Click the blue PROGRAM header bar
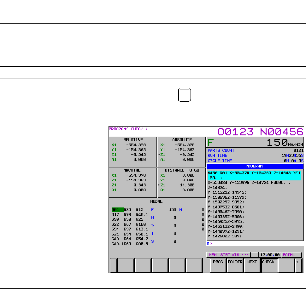Image resolution: width=306 pixels, height=289 pixels. tap(255, 166)
